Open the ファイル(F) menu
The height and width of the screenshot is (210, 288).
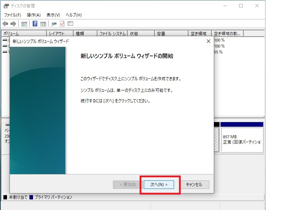[13, 15]
